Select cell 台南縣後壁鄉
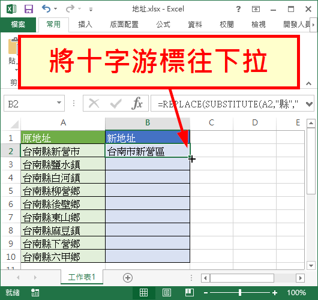Viewport: 318px width, 300px height. 63,203
